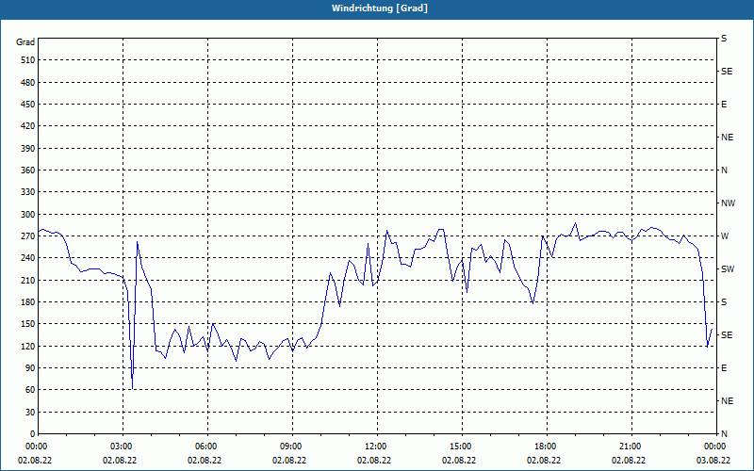Click the 90 degree axis label
Image resolution: width=754 pixels, height=471 pixels.
point(30,368)
